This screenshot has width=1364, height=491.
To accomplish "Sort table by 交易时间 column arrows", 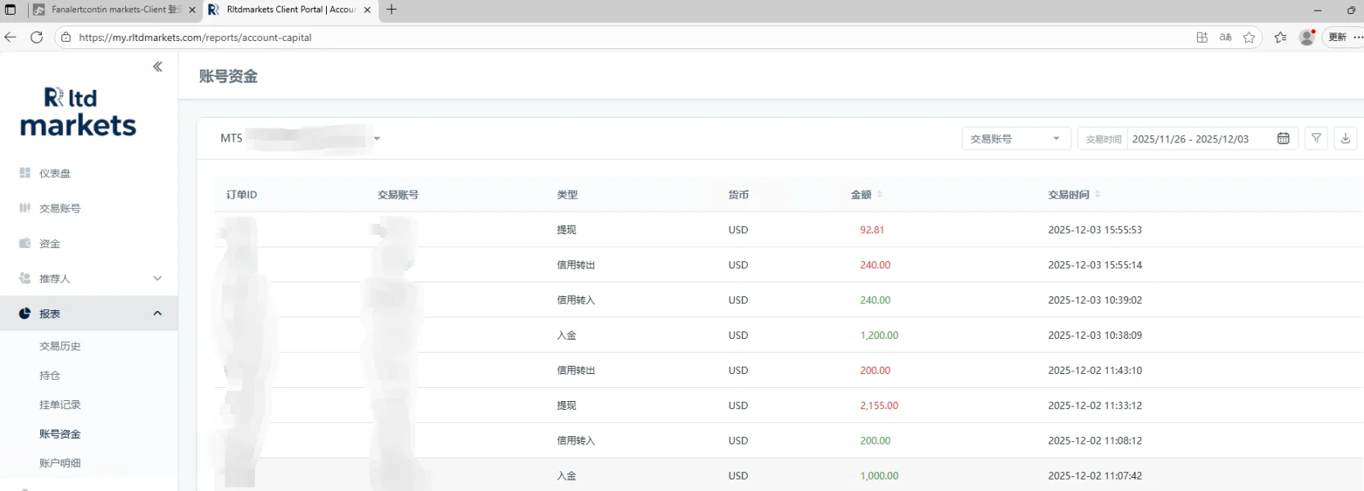I will click(x=1098, y=195).
